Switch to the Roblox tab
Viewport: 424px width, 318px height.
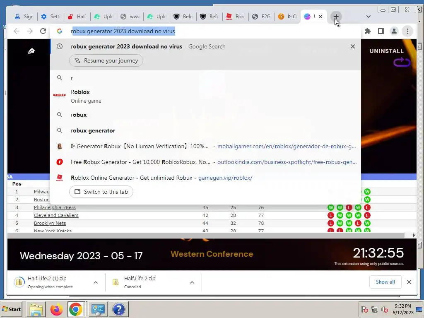point(236,17)
